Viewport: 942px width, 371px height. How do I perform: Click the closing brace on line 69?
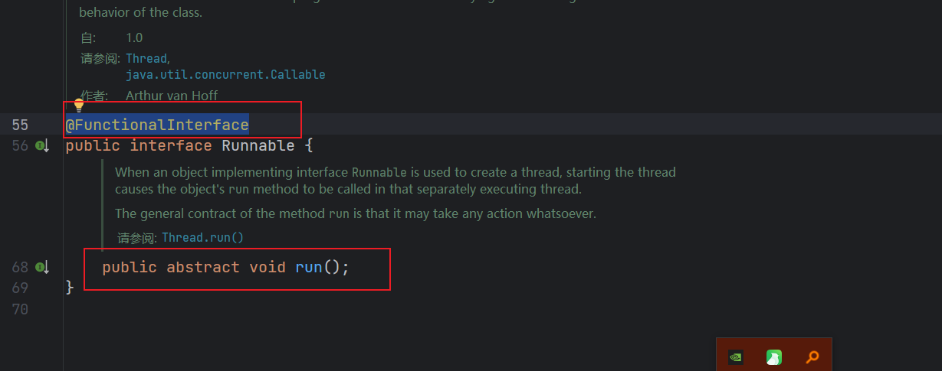[70, 287]
